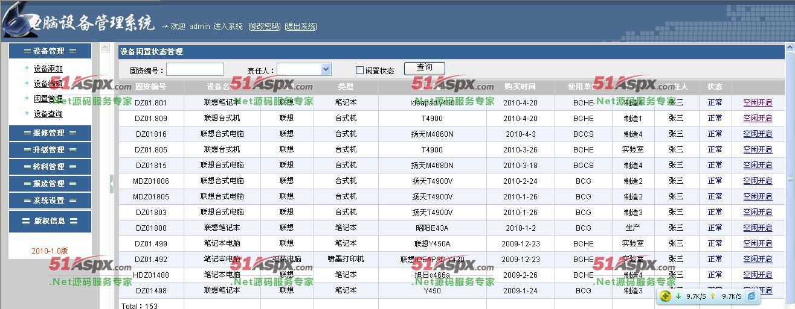
Task: Expand the 升级管理 menu section
Action: [50, 149]
